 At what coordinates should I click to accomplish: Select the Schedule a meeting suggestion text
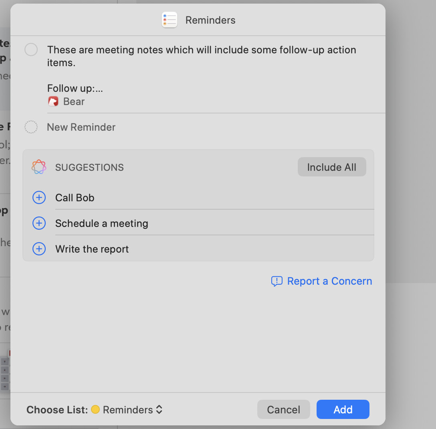click(102, 223)
